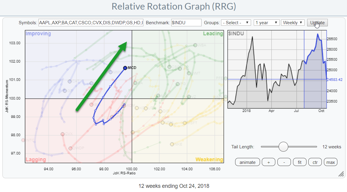The width and height of the screenshot is (347, 192).
Task: Select the WBA marker in Leading quadrant
Action: click(195, 45)
